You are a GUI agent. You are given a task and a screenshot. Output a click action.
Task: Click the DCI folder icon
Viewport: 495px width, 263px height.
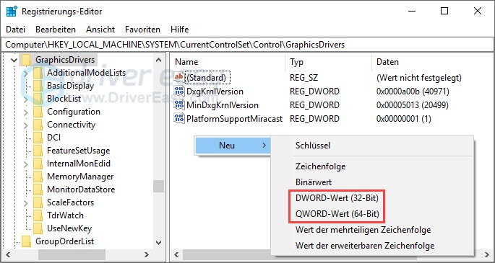click(38, 138)
